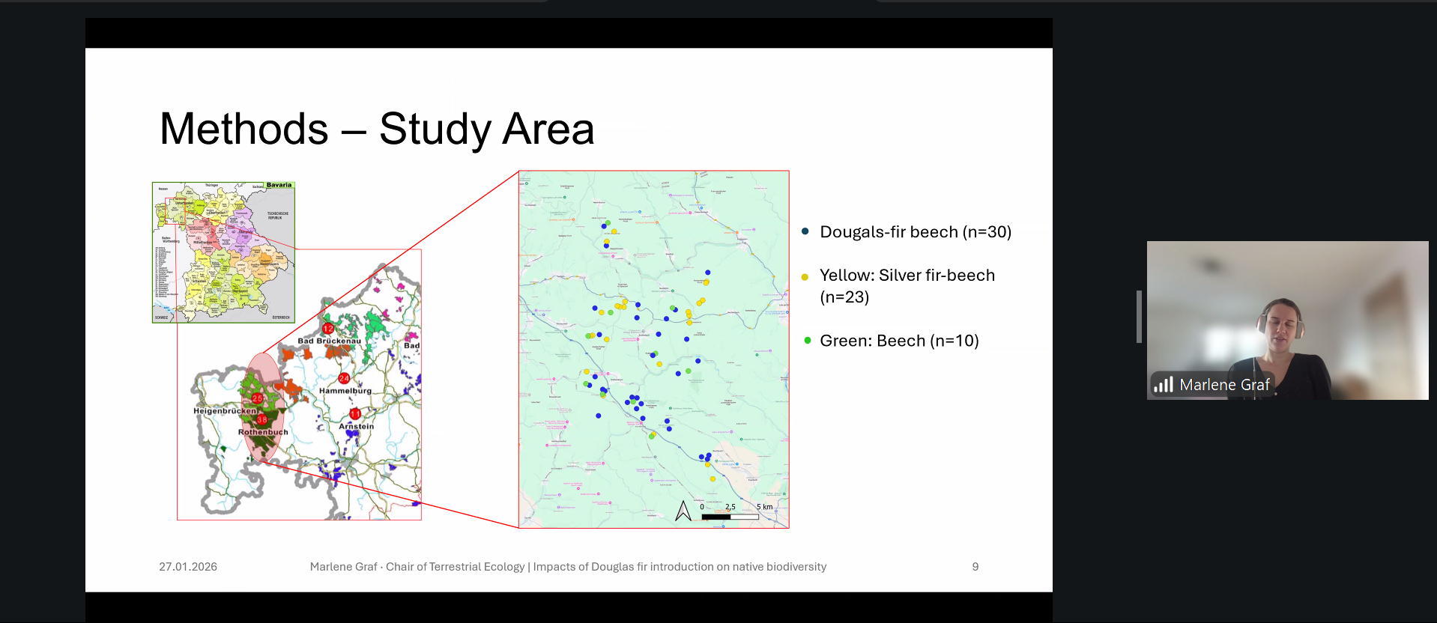This screenshot has width=1437, height=623.
Task: Click the green Beech legend dot
Action: (x=807, y=341)
